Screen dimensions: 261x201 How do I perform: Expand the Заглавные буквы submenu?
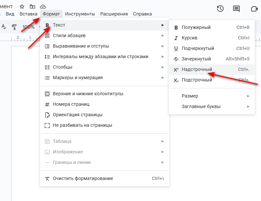[x=212, y=106]
